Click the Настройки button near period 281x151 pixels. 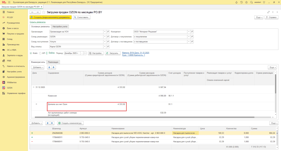click(x=96, y=53)
